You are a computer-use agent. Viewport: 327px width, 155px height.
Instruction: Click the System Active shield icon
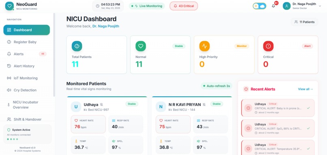(x=9, y=130)
